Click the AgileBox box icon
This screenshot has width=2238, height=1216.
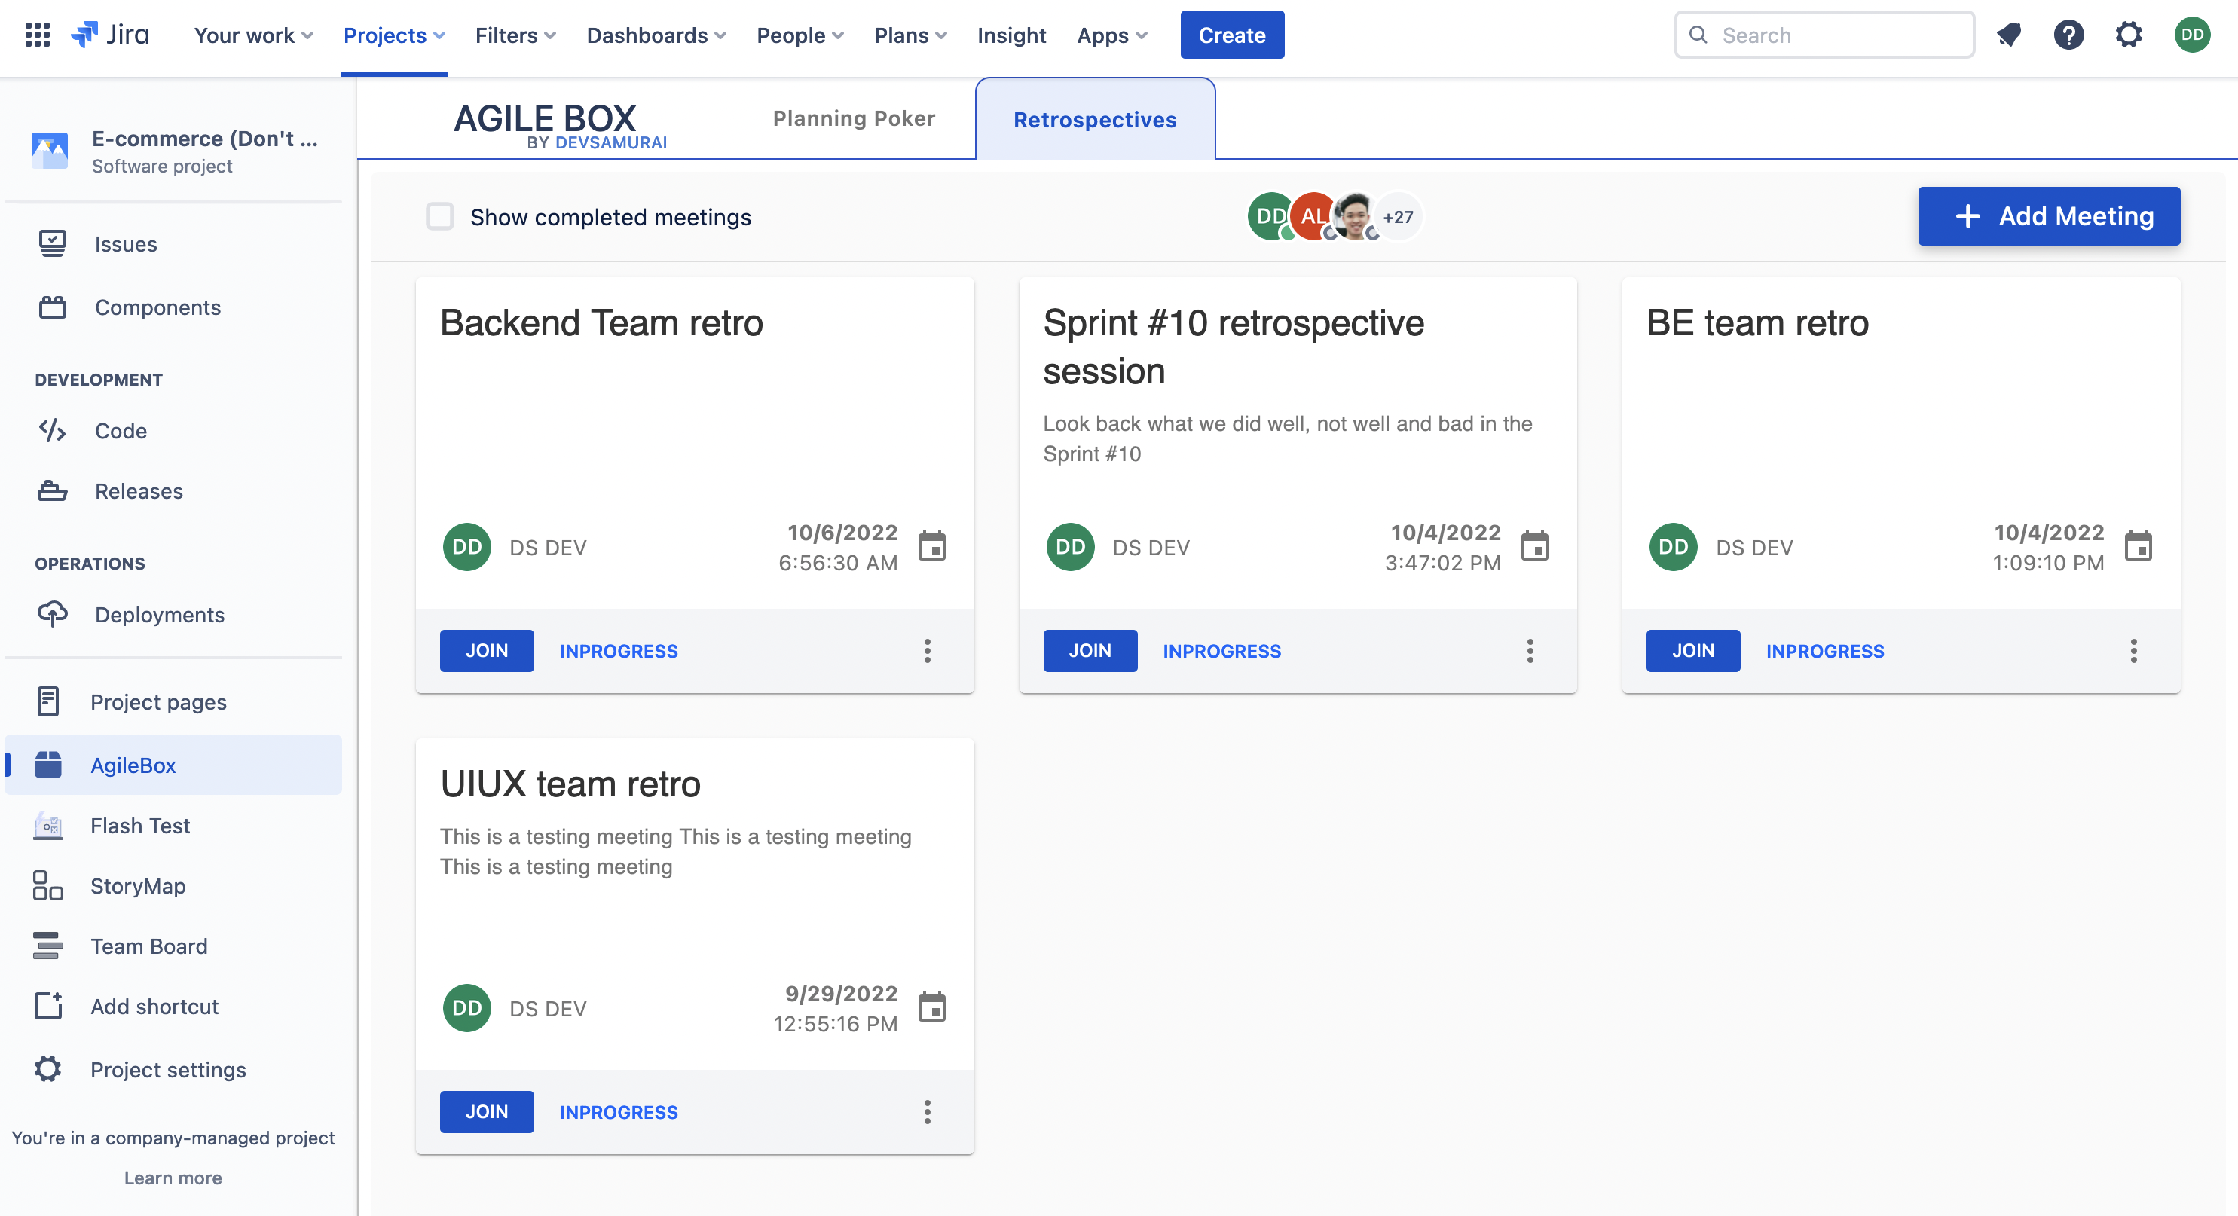pos(49,765)
